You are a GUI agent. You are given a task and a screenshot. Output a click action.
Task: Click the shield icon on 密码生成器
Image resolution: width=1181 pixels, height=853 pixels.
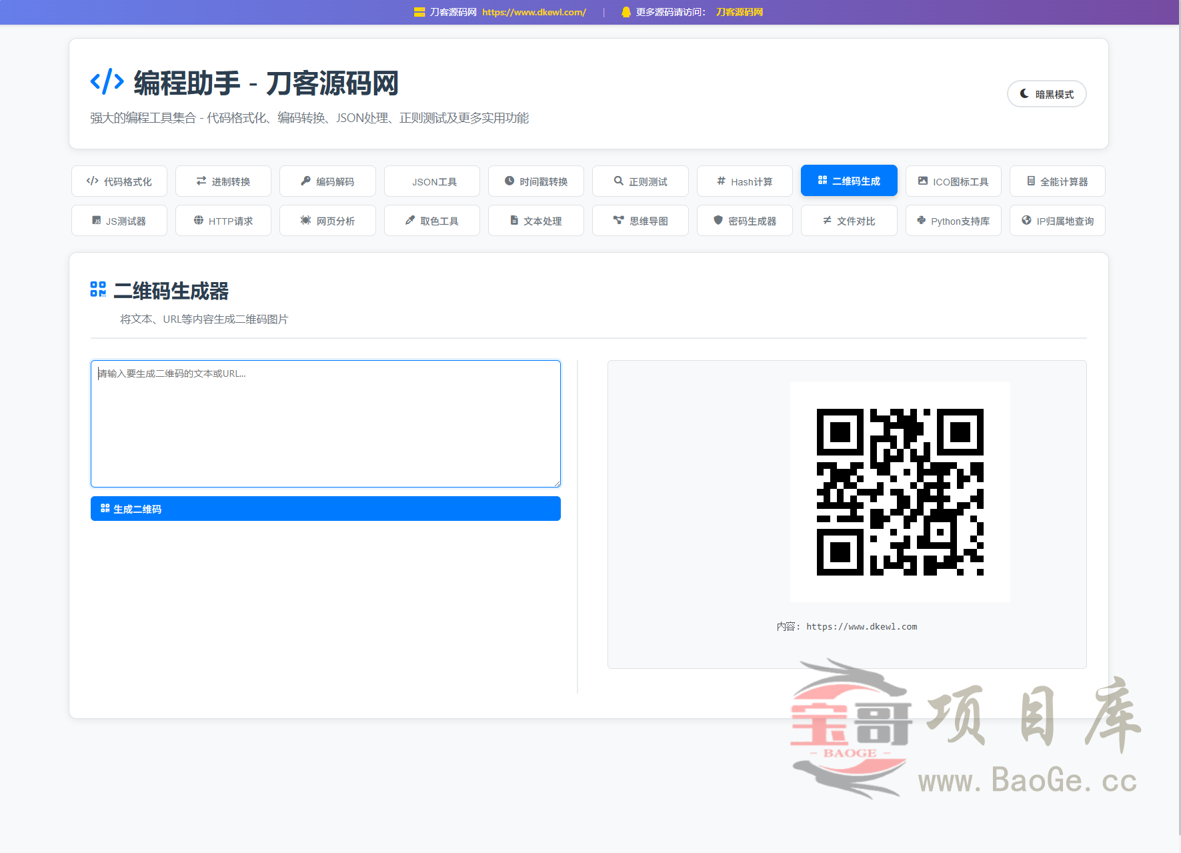718,220
